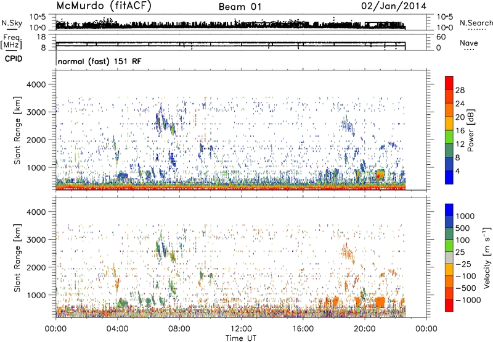Image resolution: width=493 pixels, height=342 pixels.
Task: Click the "16" tick on Power colorbar
Action: click(460, 131)
